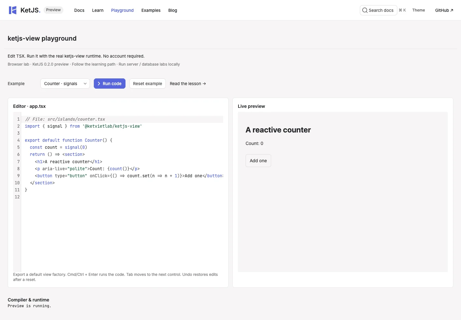461x320 pixels.
Task: Click the aria-live paragraph code line
Action: point(87,169)
